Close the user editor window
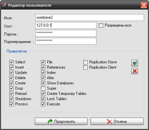The image size is (149, 130). click(144, 5)
